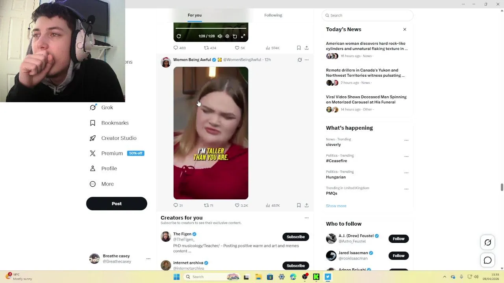Switch to the For you tab
Screen dimensions: 504x283
195,15
